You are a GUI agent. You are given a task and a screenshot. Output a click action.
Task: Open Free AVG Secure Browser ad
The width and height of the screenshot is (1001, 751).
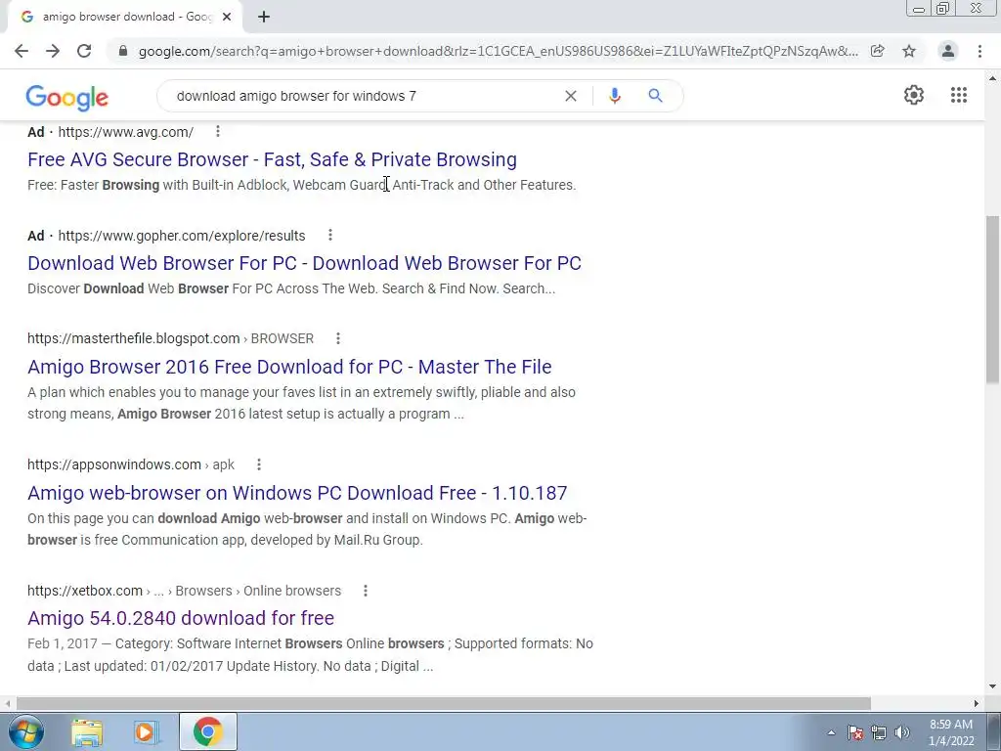272,159
